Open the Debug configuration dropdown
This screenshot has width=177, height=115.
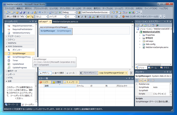coord(69,12)
